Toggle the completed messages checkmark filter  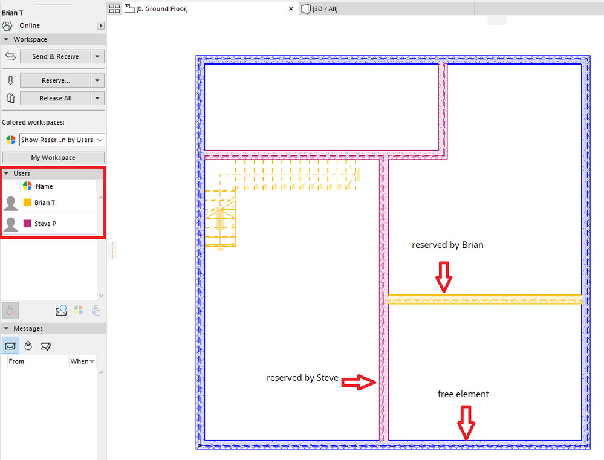(45, 346)
